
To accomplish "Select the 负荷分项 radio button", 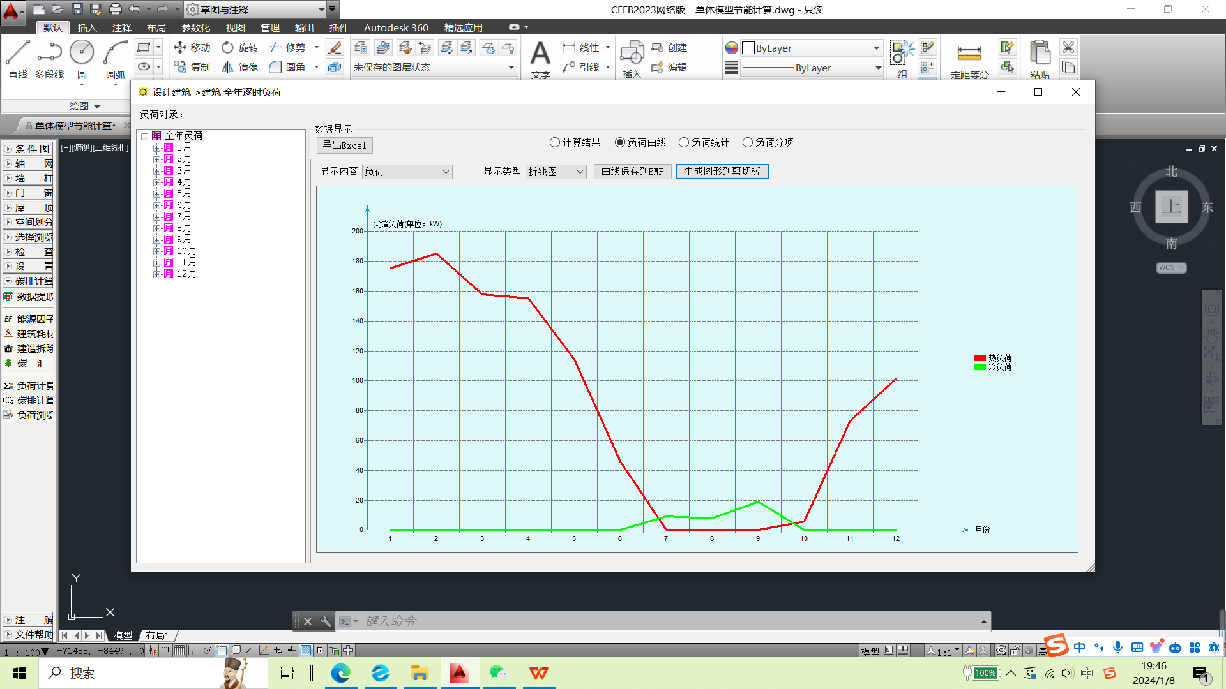I will pyautogui.click(x=748, y=142).
